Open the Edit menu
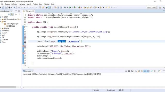The image size is (165, 92). (2, 4)
